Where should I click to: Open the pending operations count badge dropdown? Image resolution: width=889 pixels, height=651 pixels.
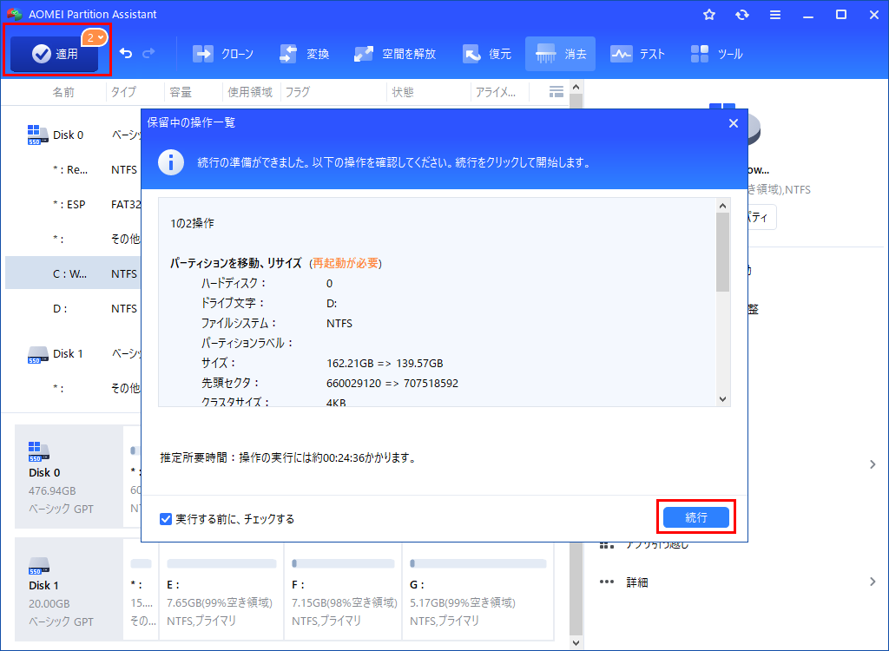pyautogui.click(x=94, y=38)
